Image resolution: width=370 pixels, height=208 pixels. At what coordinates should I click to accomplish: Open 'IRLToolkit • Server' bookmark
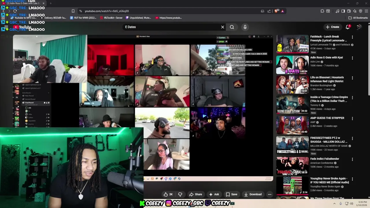tap(111, 18)
